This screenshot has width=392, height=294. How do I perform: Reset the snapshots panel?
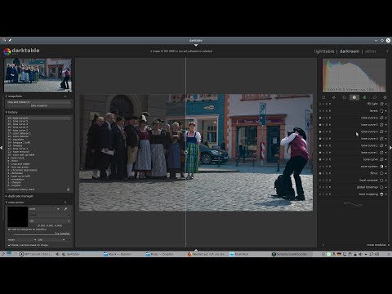(x=65, y=96)
